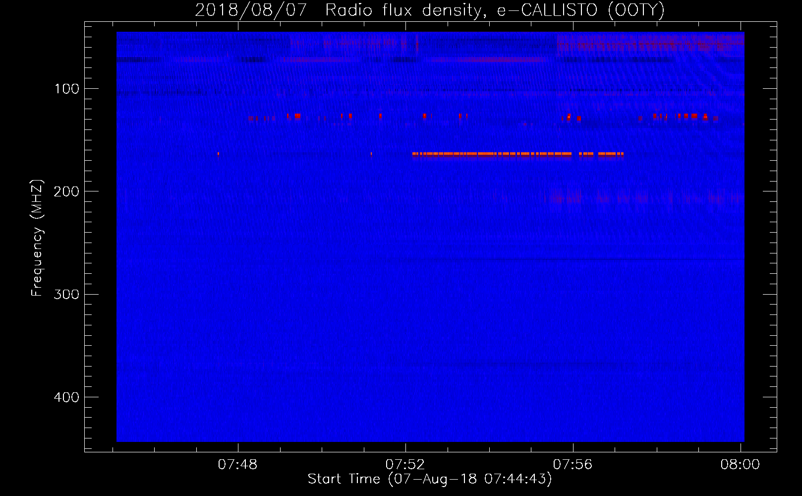This screenshot has width=802, height=496.
Task: Click the 07:56 time tick label
Action: click(573, 465)
